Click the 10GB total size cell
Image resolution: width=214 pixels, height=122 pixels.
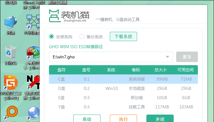click(x=162, y=98)
